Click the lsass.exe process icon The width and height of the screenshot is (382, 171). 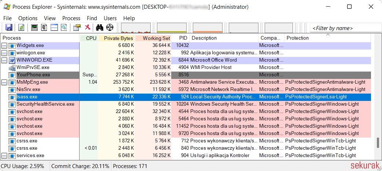click(x=12, y=97)
